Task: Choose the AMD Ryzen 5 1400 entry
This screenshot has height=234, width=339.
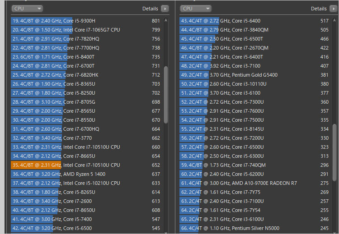Action: click(x=86, y=174)
